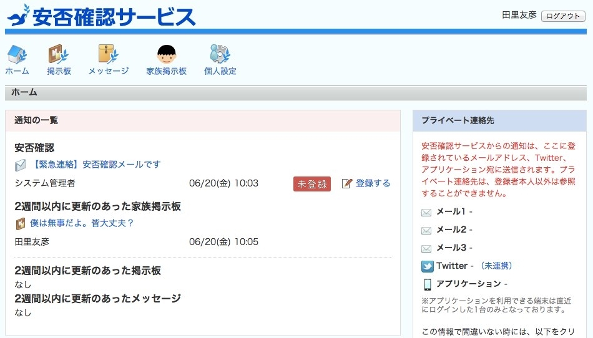The image size is (593, 338).
Task: Click the Twitter label text
Action: tap(452, 266)
